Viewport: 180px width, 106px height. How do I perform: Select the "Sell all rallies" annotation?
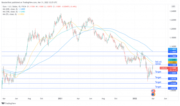158,63
